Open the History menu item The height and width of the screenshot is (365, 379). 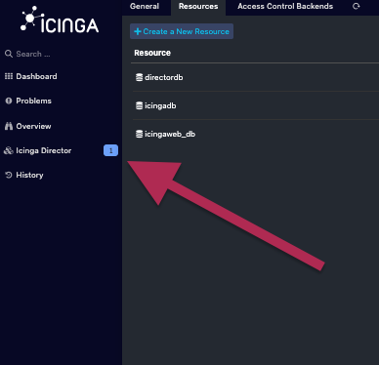pyautogui.click(x=29, y=175)
